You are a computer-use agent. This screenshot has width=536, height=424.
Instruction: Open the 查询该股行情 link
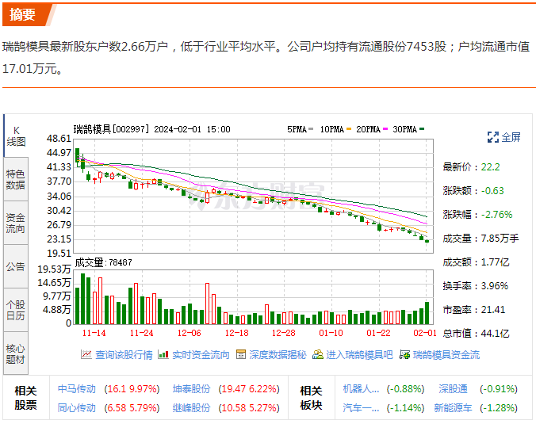(124, 355)
